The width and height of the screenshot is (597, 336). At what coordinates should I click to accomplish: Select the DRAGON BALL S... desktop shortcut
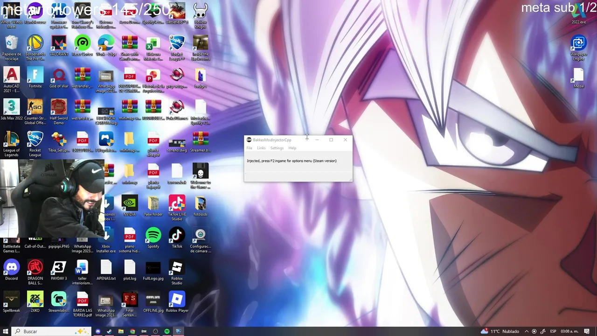click(x=35, y=272)
